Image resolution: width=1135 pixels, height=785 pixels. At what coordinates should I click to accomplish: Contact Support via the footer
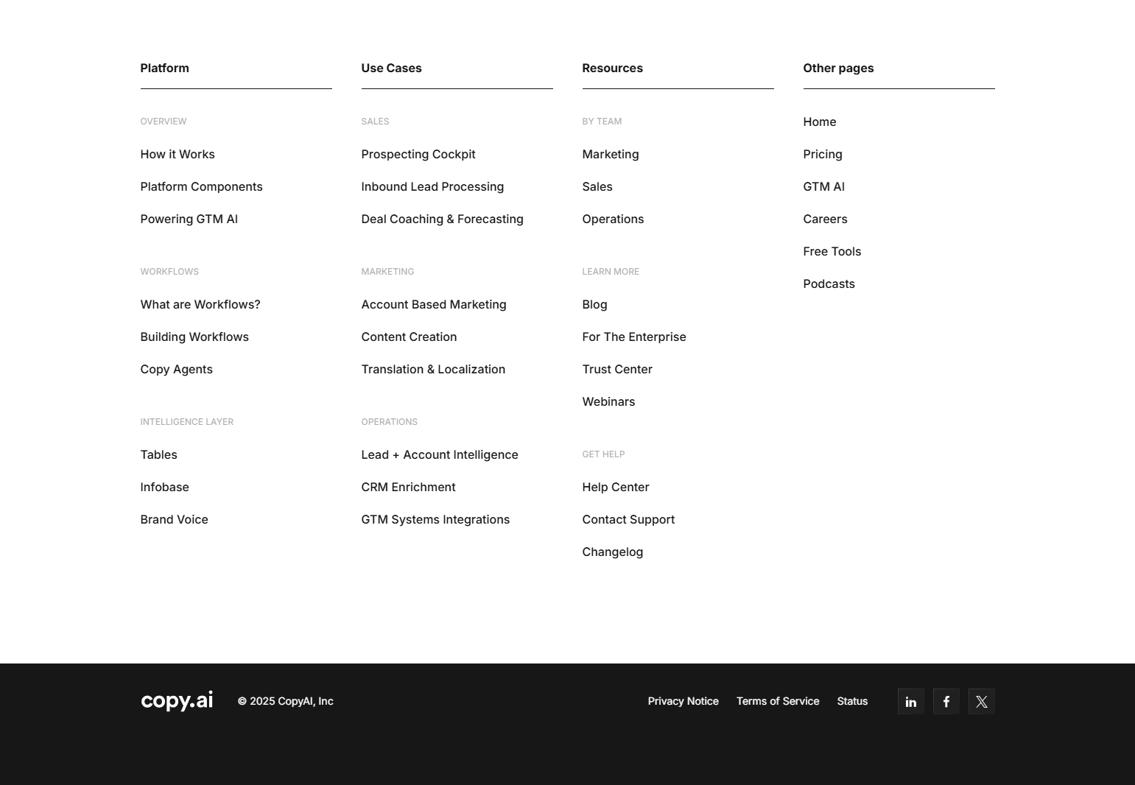[x=628, y=519]
